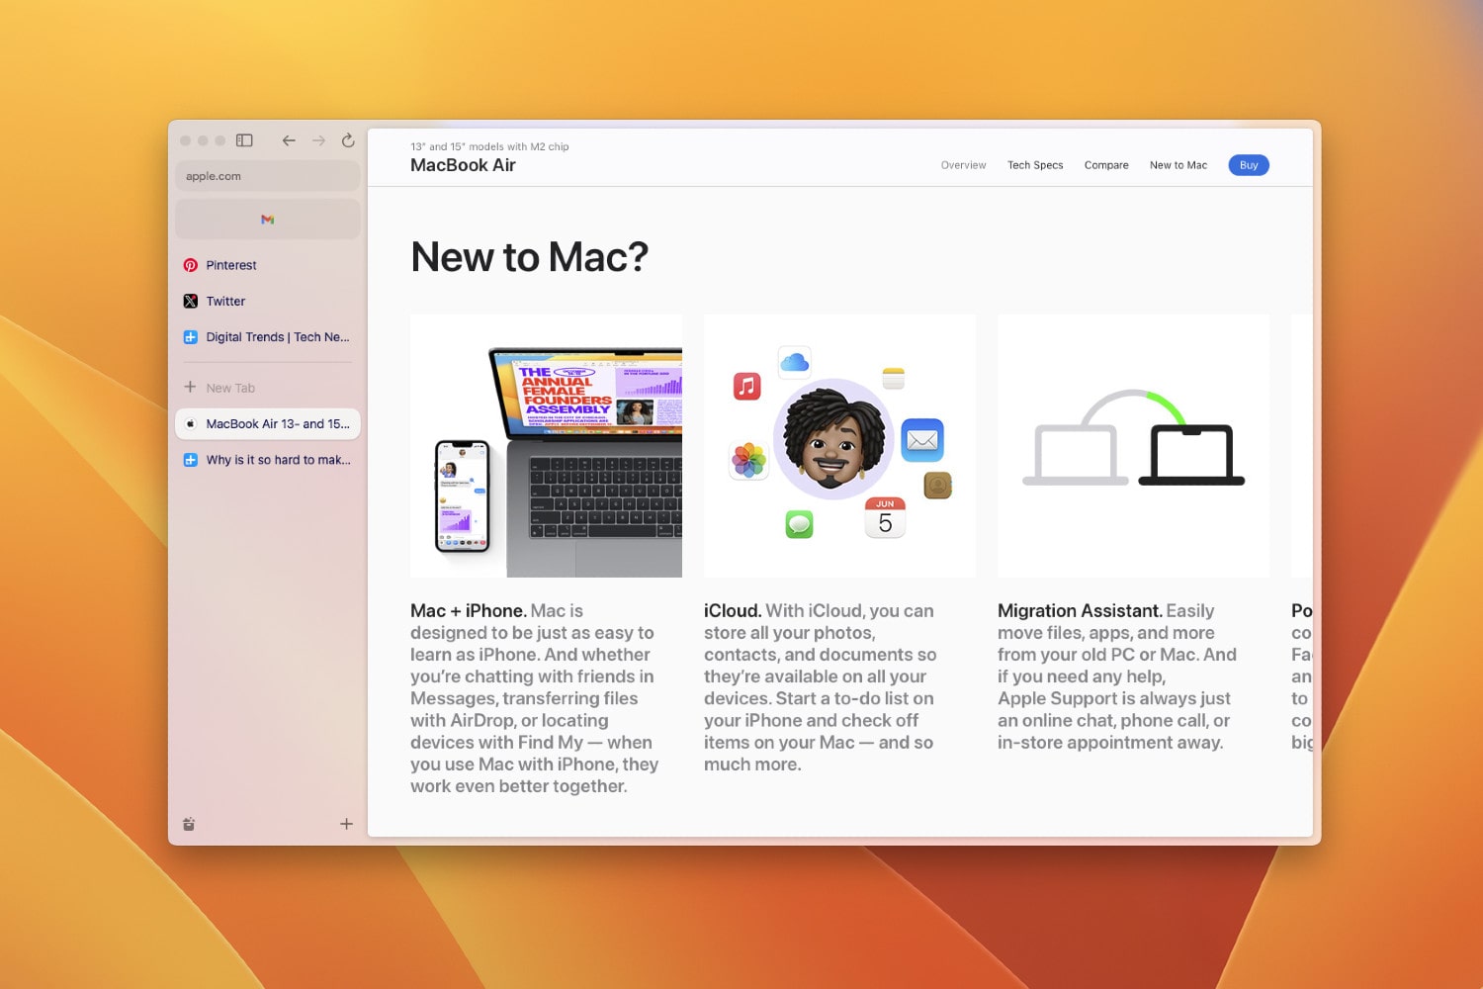Click the Messages bubble icon in iCloud card

point(799,524)
